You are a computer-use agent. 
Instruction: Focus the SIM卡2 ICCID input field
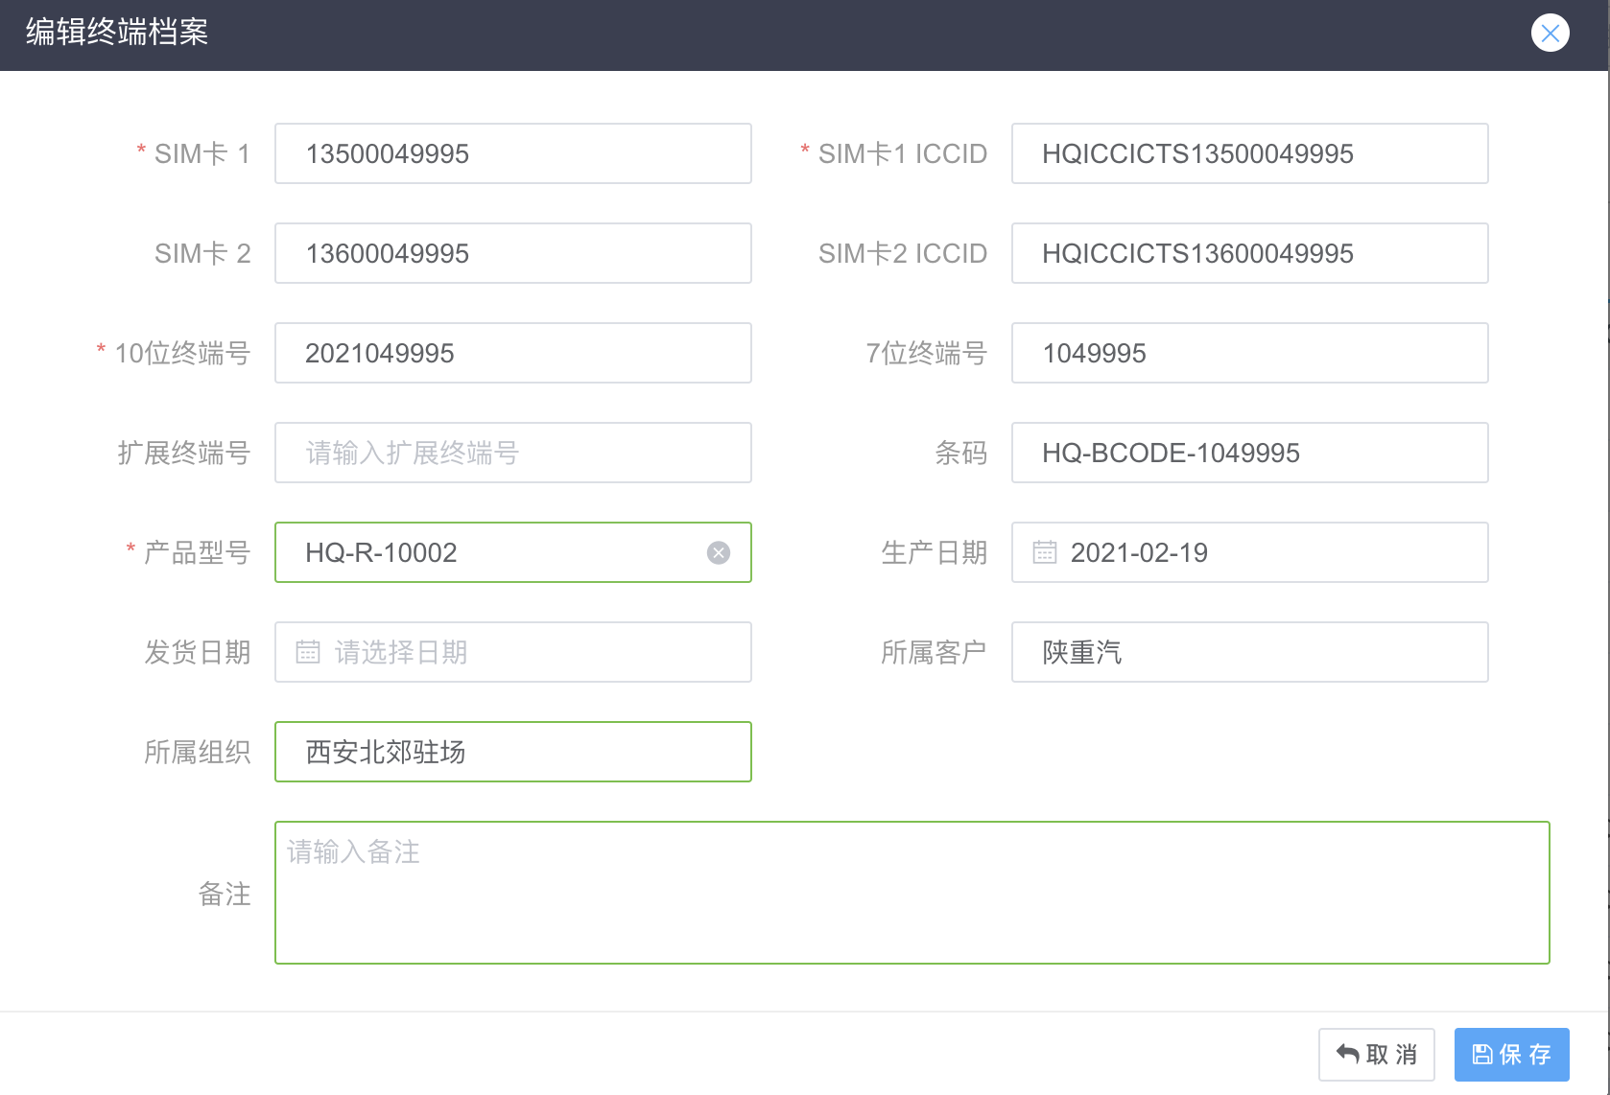pyautogui.click(x=1249, y=253)
